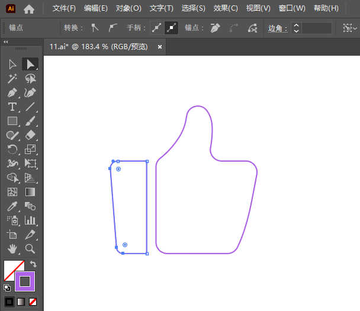Select the Shape Builder tool

pos(12,178)
